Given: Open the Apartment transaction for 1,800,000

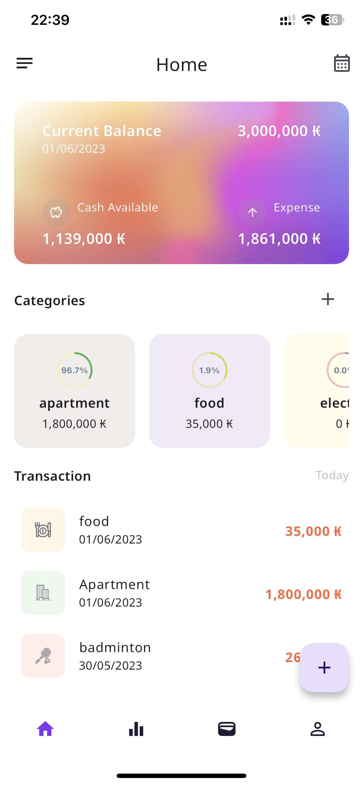Looking at the screenshot, I should click(181, 593).
